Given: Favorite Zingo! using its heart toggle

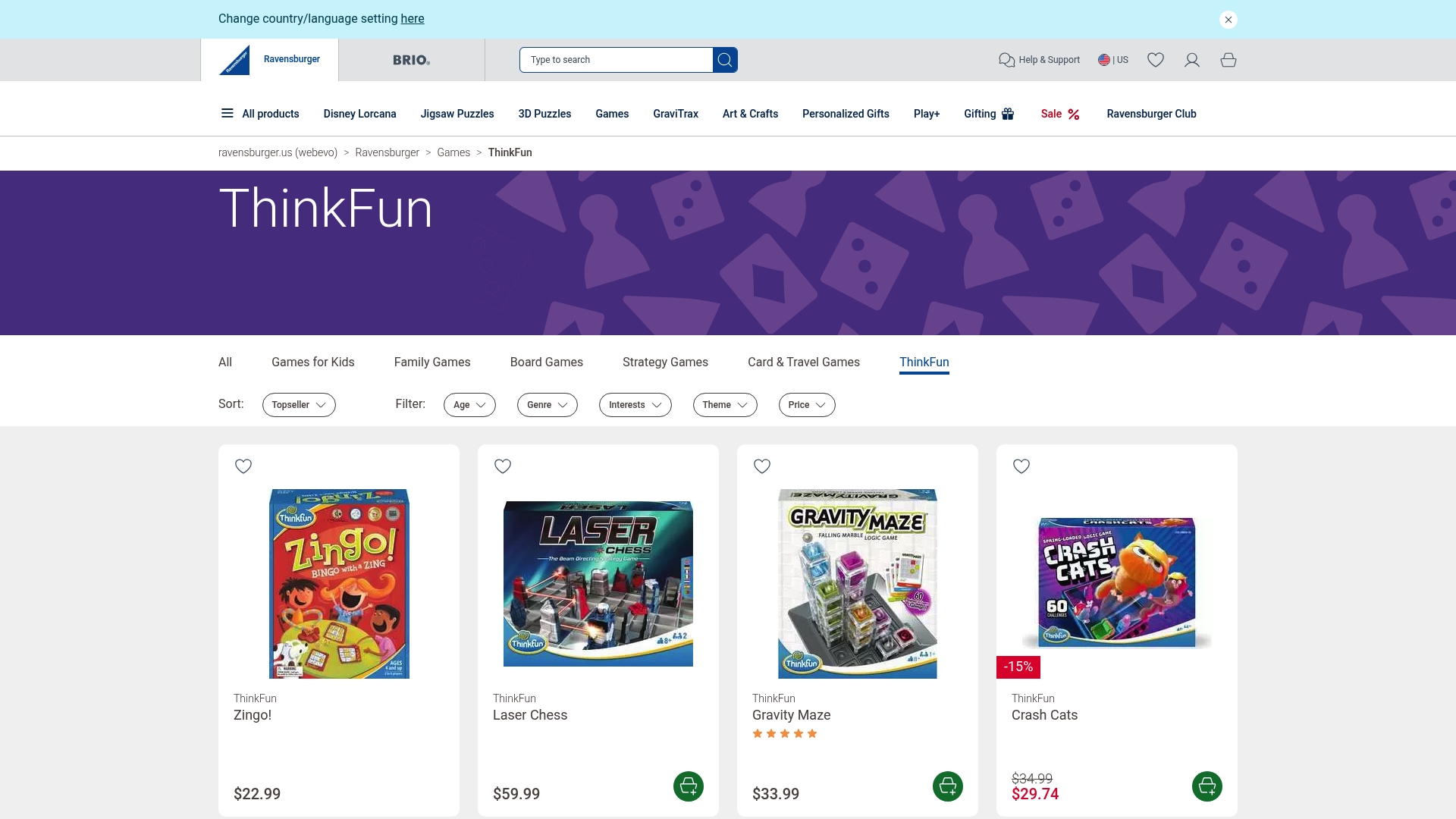Looking at the screenshot, I should [x=243, y=466].
